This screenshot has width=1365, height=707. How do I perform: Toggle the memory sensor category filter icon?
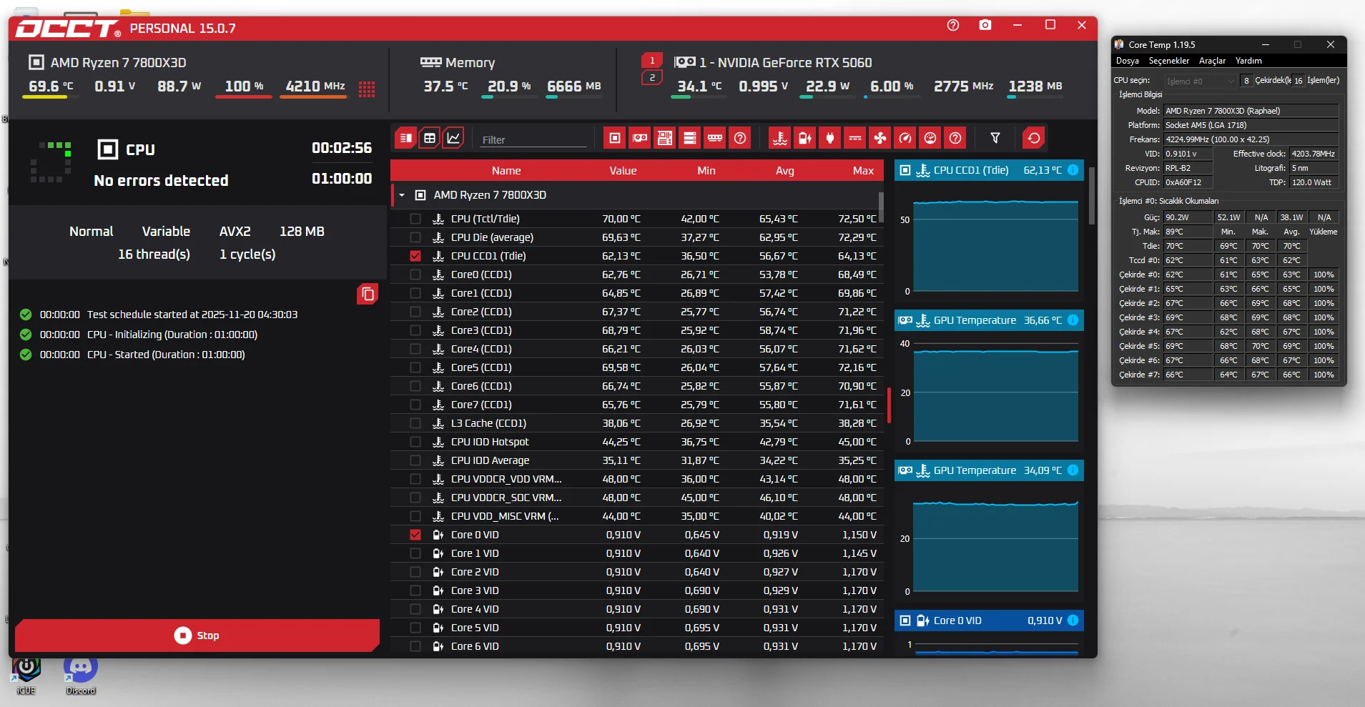pos(715,138)
